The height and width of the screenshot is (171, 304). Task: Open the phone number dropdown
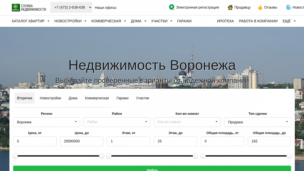point(71,7)
